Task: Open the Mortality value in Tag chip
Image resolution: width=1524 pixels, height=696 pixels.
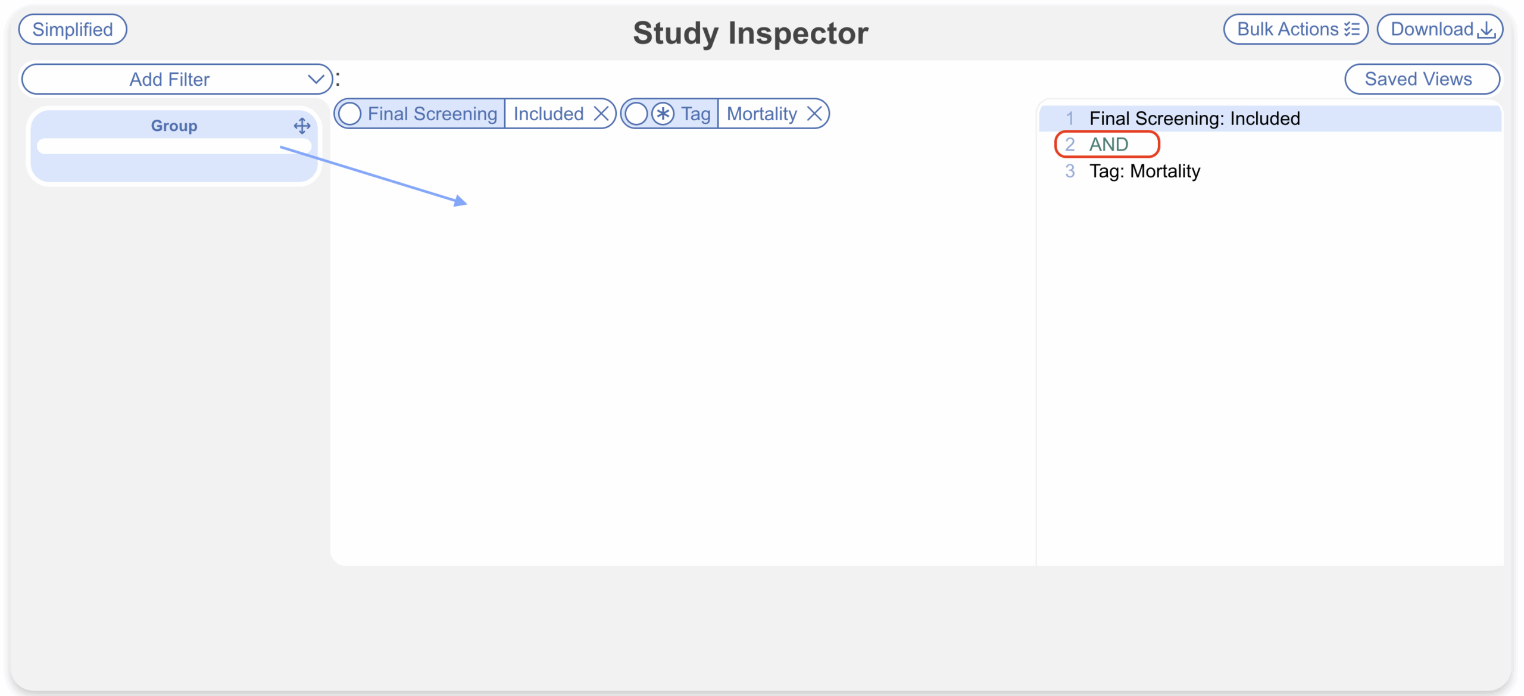Action: (761, 114)
